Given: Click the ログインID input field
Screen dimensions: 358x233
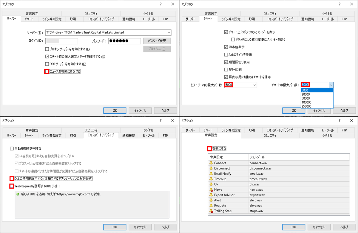Looking at the screenshot, I should 61,41.
